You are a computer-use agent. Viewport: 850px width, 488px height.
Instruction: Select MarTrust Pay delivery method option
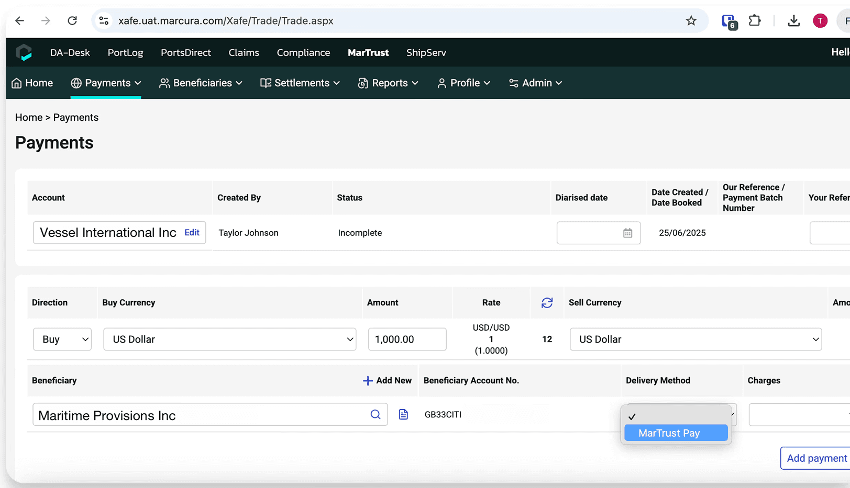click(676, 433)
